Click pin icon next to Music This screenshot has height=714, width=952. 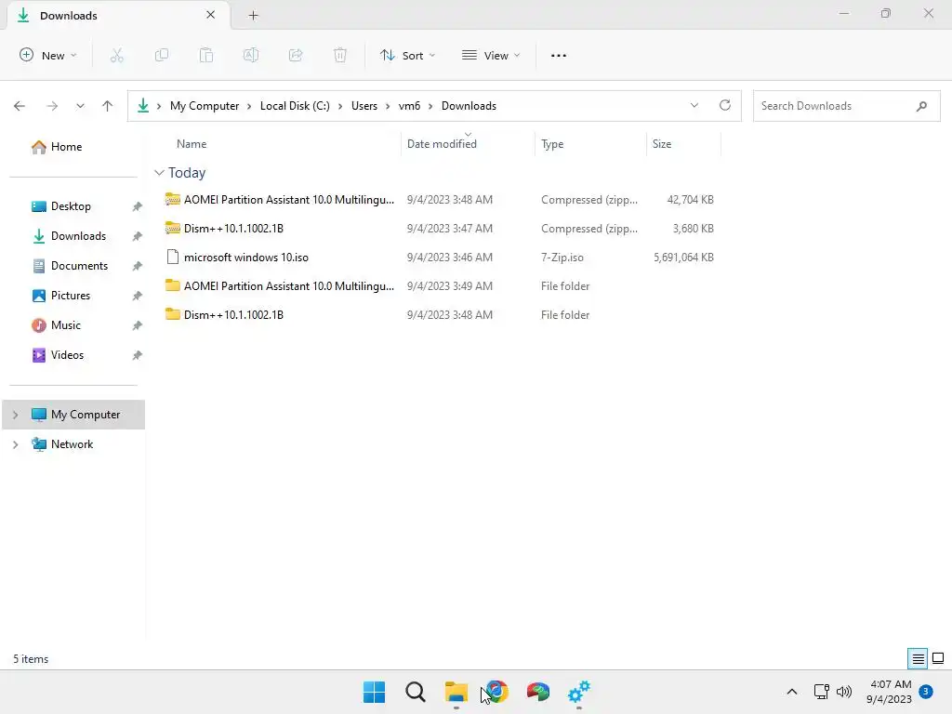click(x=138, y=325)
